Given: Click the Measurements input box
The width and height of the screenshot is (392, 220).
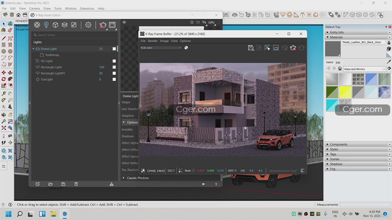Looking at the screenshot, I should (x=365, y=204).
